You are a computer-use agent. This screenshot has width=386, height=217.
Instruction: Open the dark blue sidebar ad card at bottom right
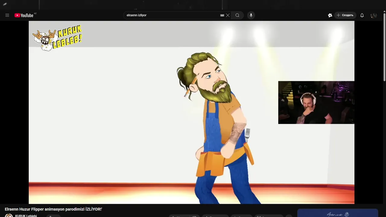coord(337,213)
